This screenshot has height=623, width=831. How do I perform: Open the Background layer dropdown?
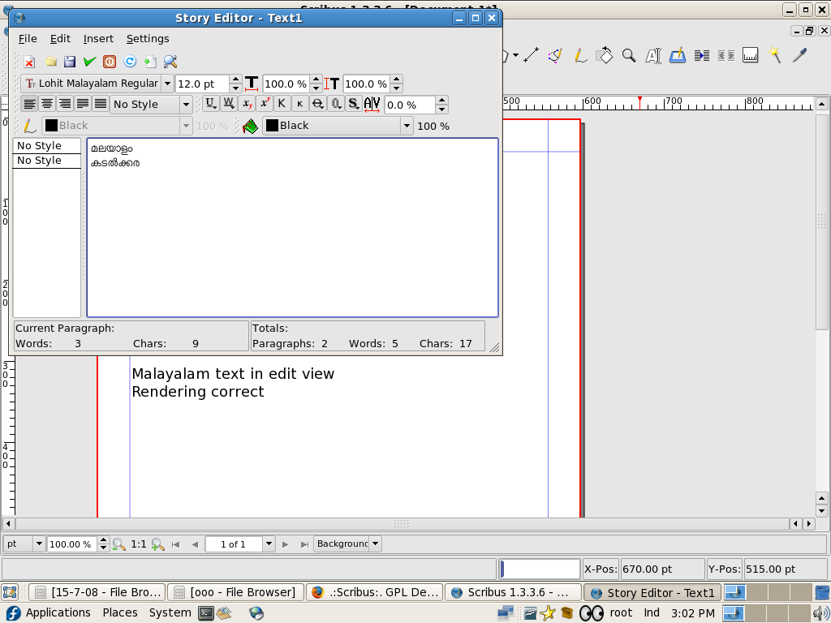coord(348,544)
